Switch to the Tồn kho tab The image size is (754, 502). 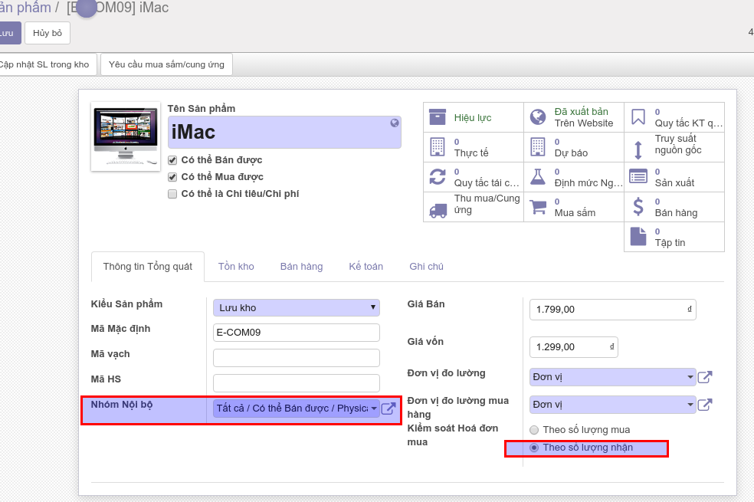(236, 267)
